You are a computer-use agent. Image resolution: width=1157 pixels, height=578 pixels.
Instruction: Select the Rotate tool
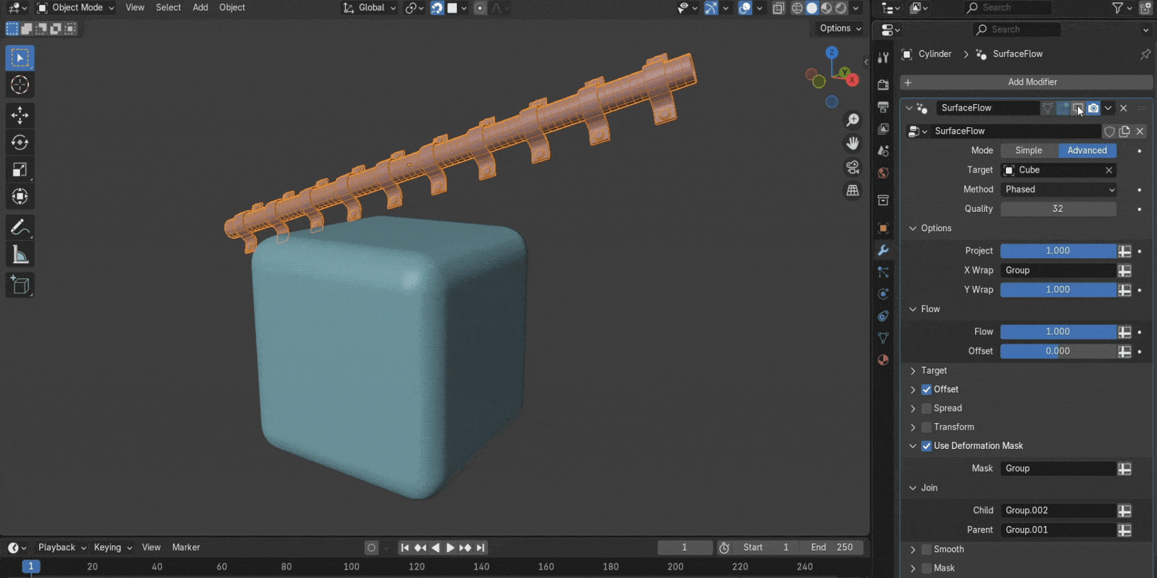[20, 143]
